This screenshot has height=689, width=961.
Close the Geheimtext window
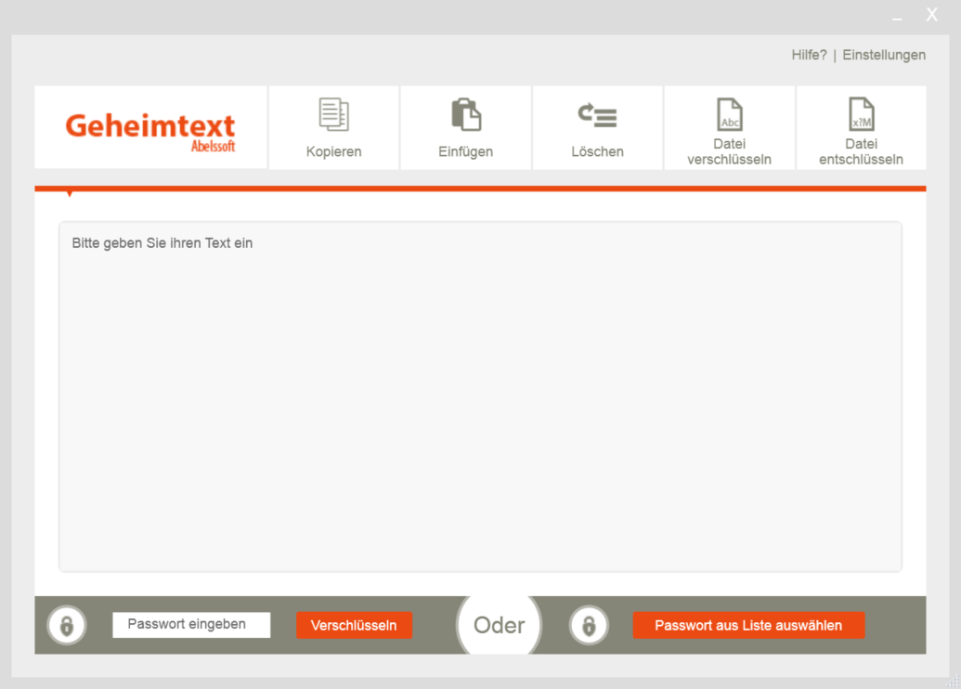[x=931, y=15]
